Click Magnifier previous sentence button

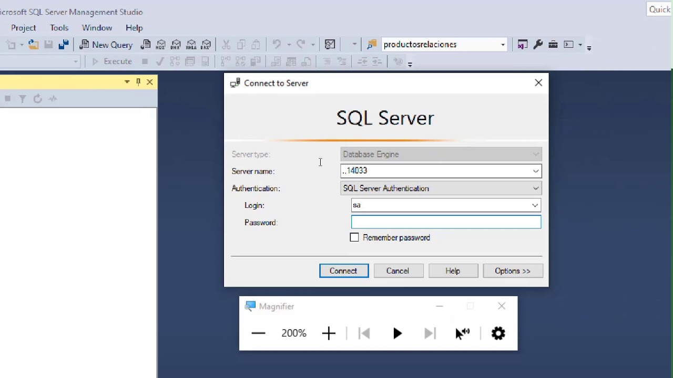(364, 333)
